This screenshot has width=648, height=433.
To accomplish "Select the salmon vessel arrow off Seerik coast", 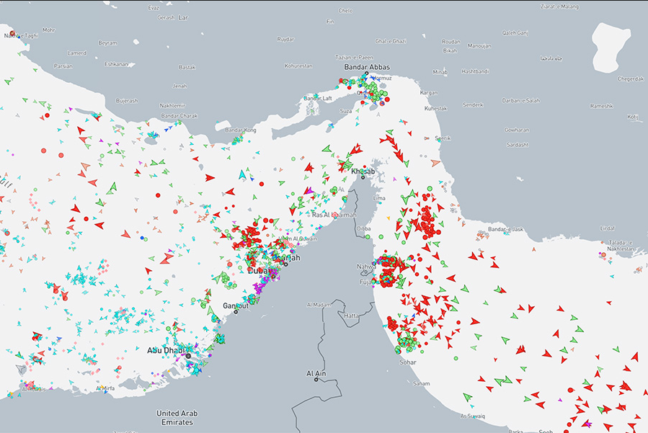I will click(435, 164).
